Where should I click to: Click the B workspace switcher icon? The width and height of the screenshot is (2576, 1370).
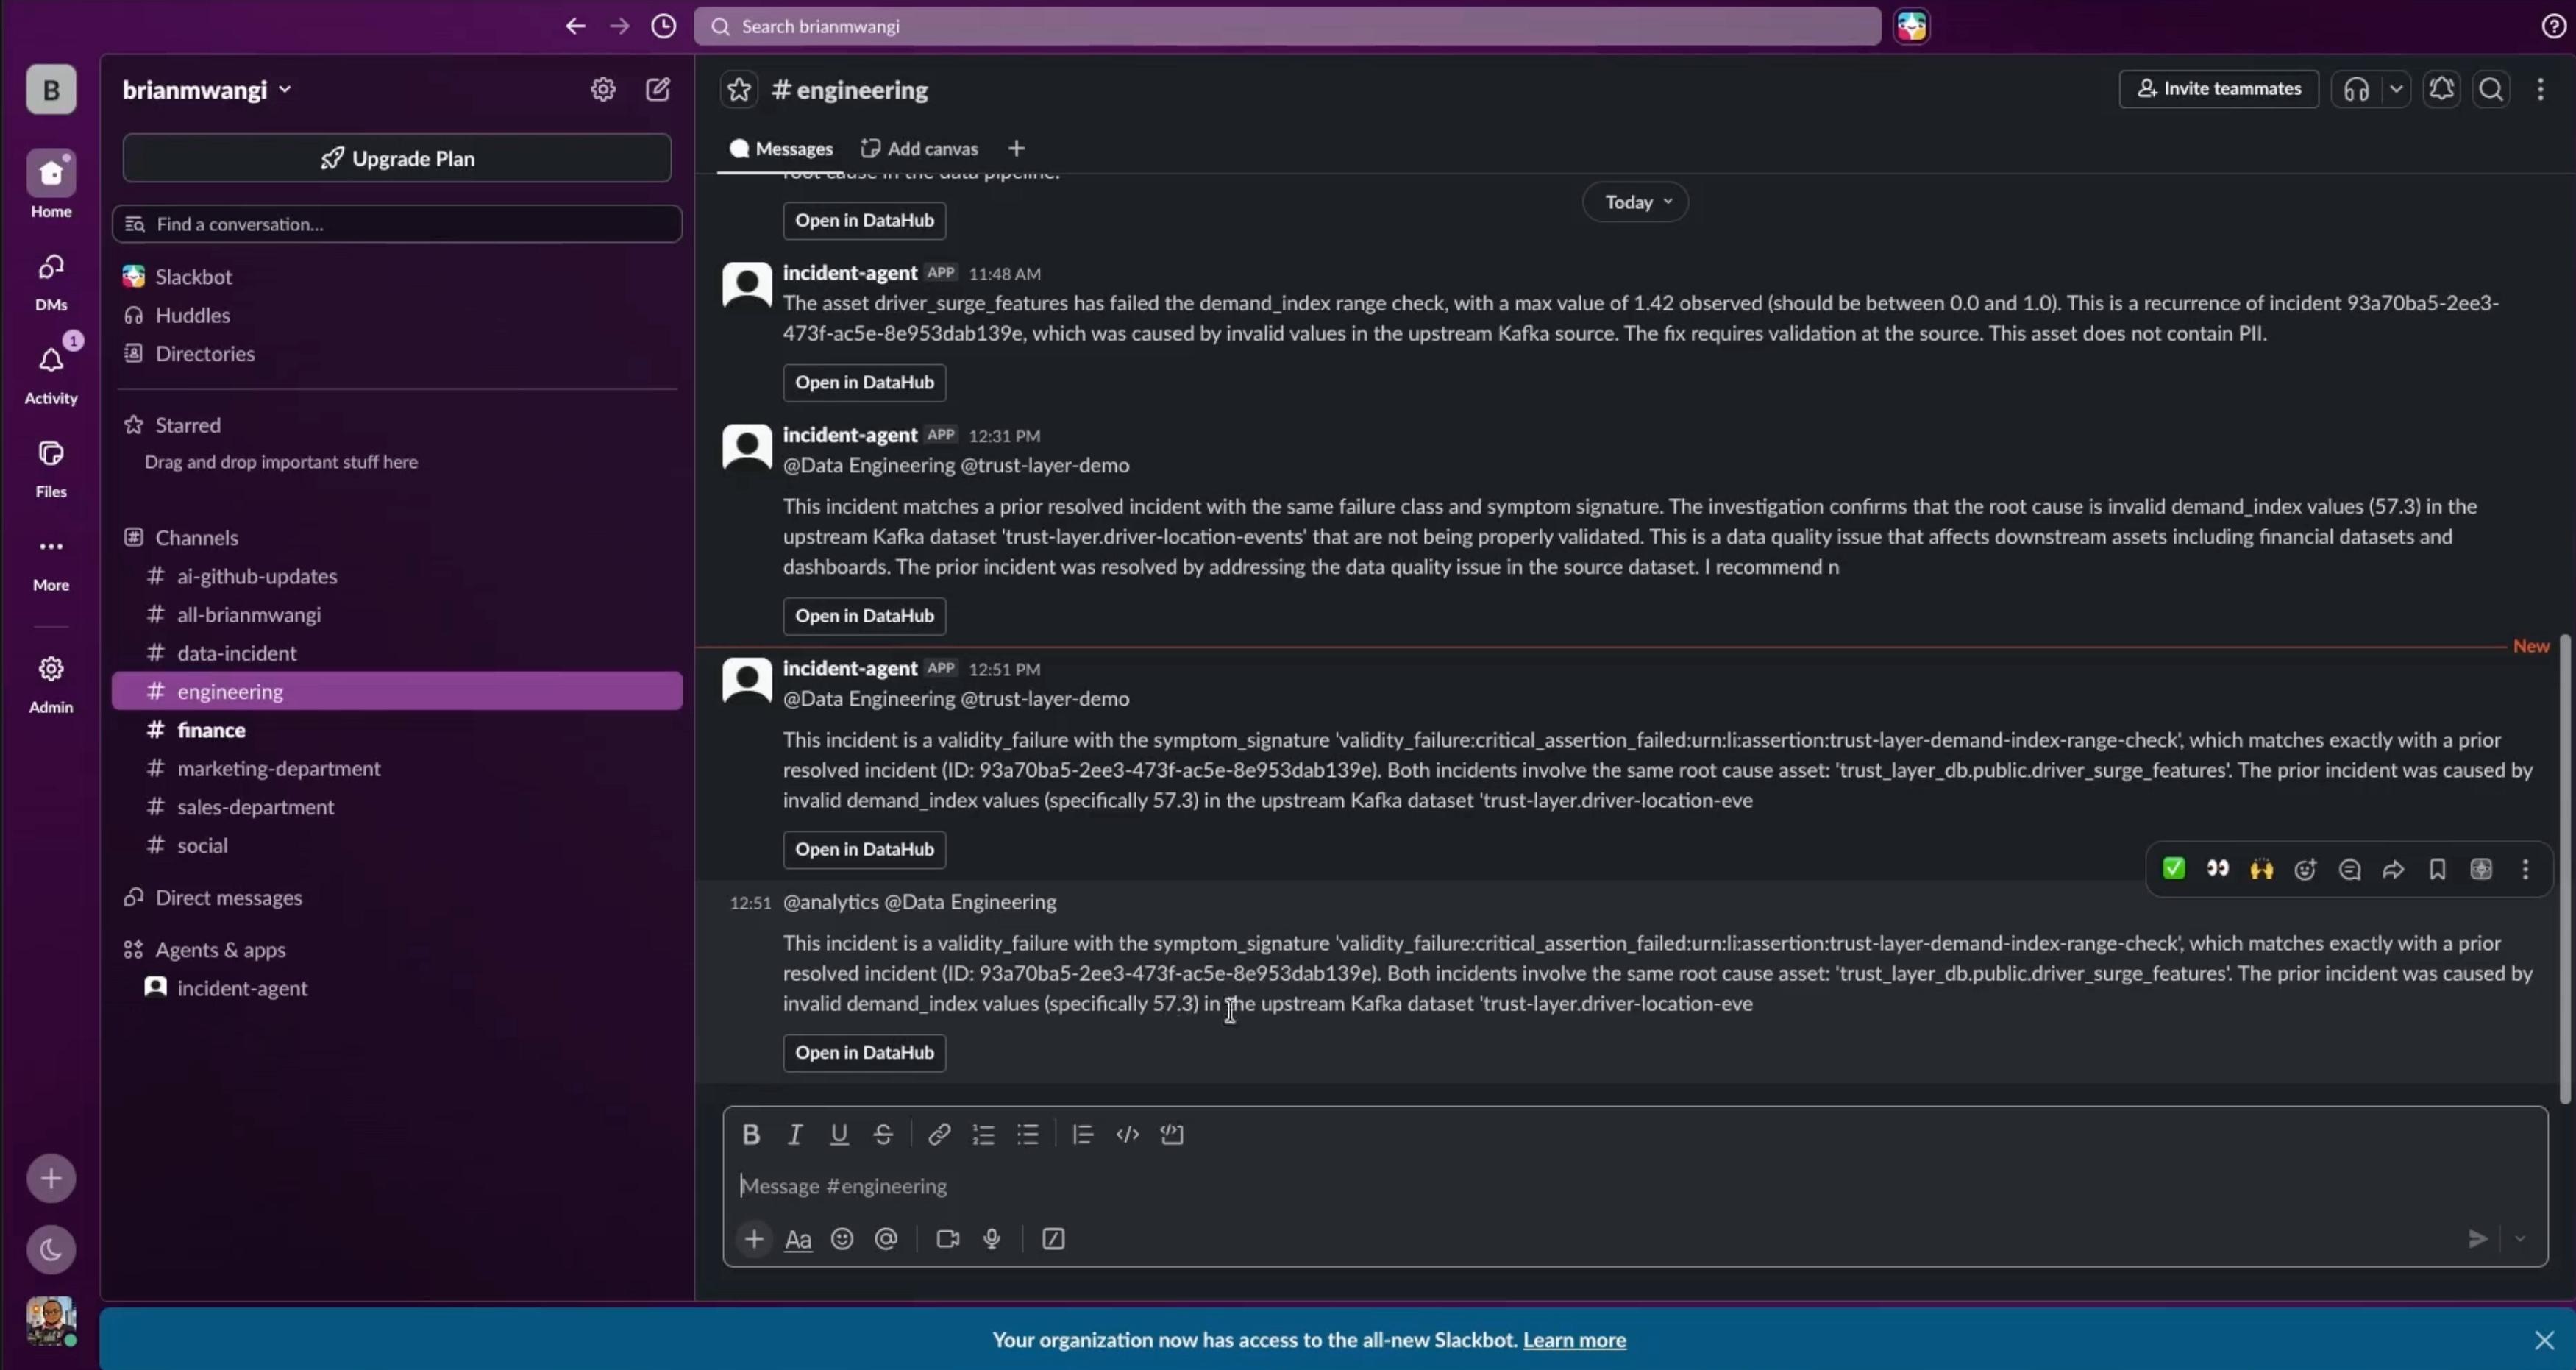pos(51,89)
